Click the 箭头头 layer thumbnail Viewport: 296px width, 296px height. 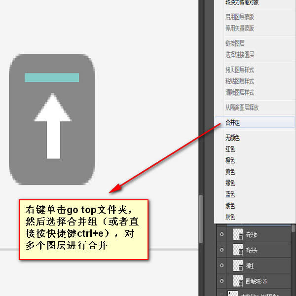click(239, 250)
